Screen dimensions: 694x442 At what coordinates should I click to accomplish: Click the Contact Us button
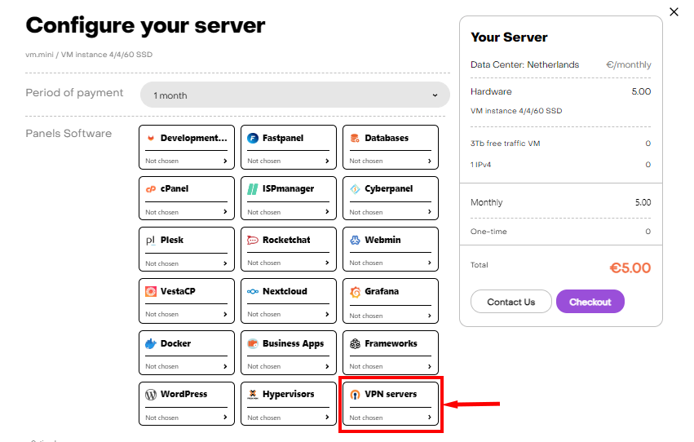pos(511,302)
